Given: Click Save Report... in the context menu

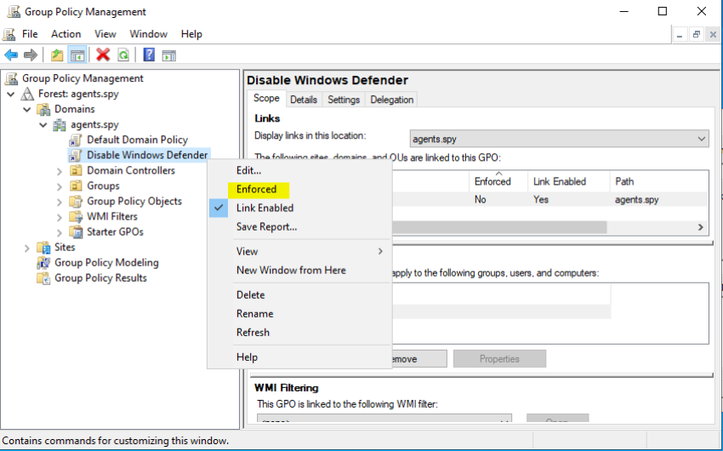Looking at the screenshot, I should point(266,226).
